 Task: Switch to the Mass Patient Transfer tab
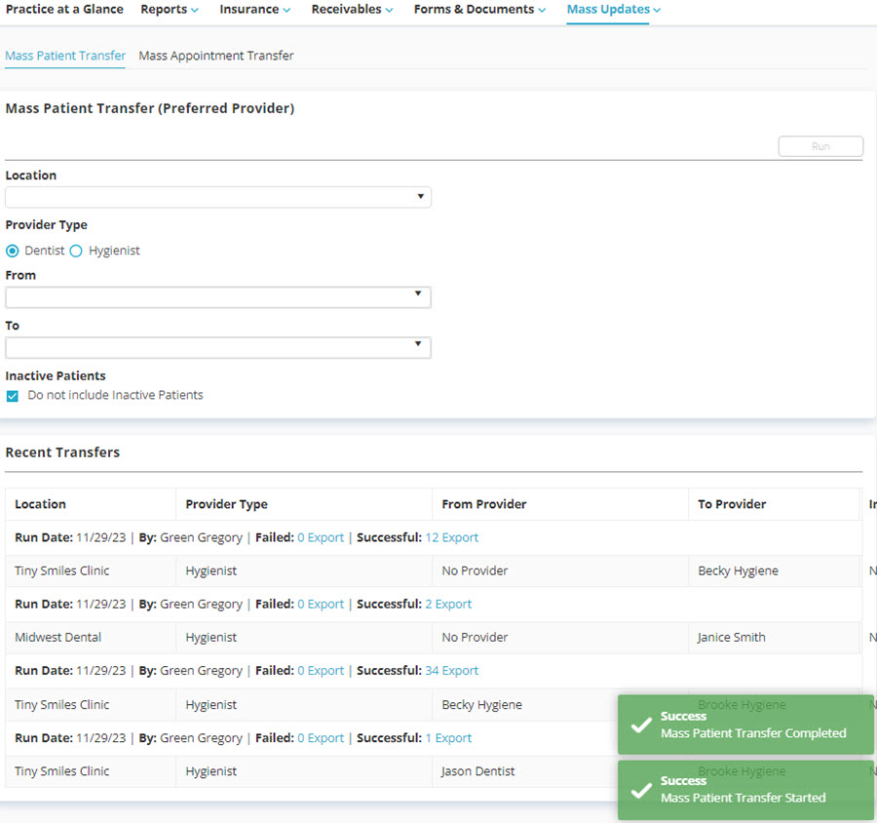point(65,56)
